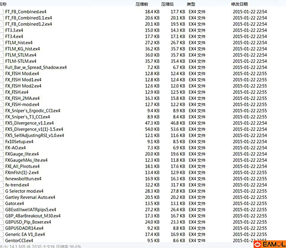
Task: Select file FX_Sniper's_T3_CCI.ex4
Action: point(27,117)
